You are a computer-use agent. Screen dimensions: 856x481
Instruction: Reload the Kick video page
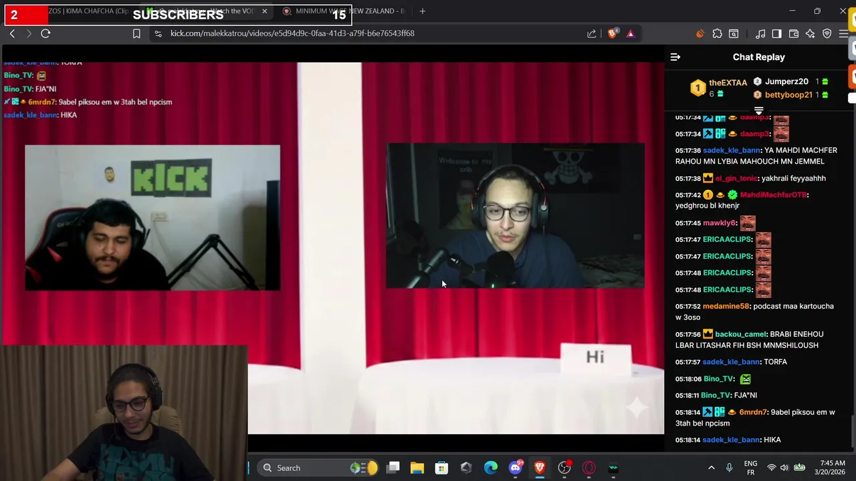click(45, 33)
